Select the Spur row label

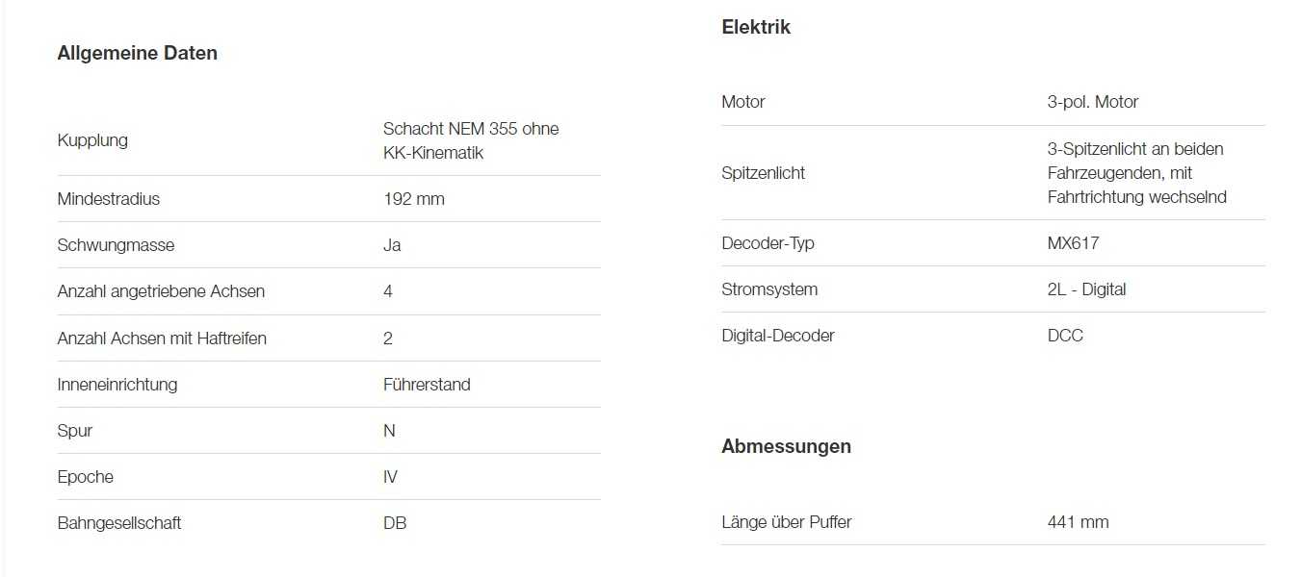[x=75, y=431]
